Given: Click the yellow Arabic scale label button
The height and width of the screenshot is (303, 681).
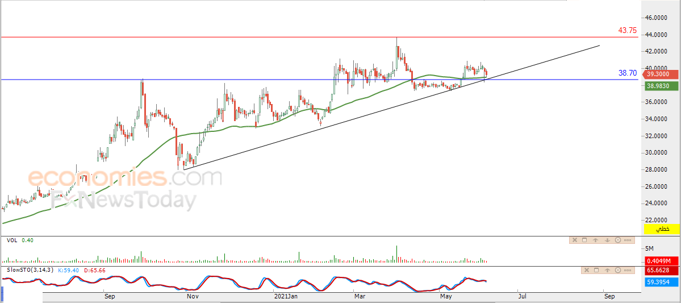Looking at the screenshot, I should point(662,229).
